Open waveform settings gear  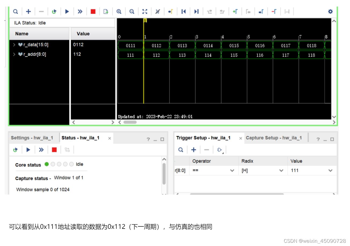(x=330, y=12)
